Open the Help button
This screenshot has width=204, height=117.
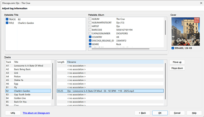tap(194, 113)
